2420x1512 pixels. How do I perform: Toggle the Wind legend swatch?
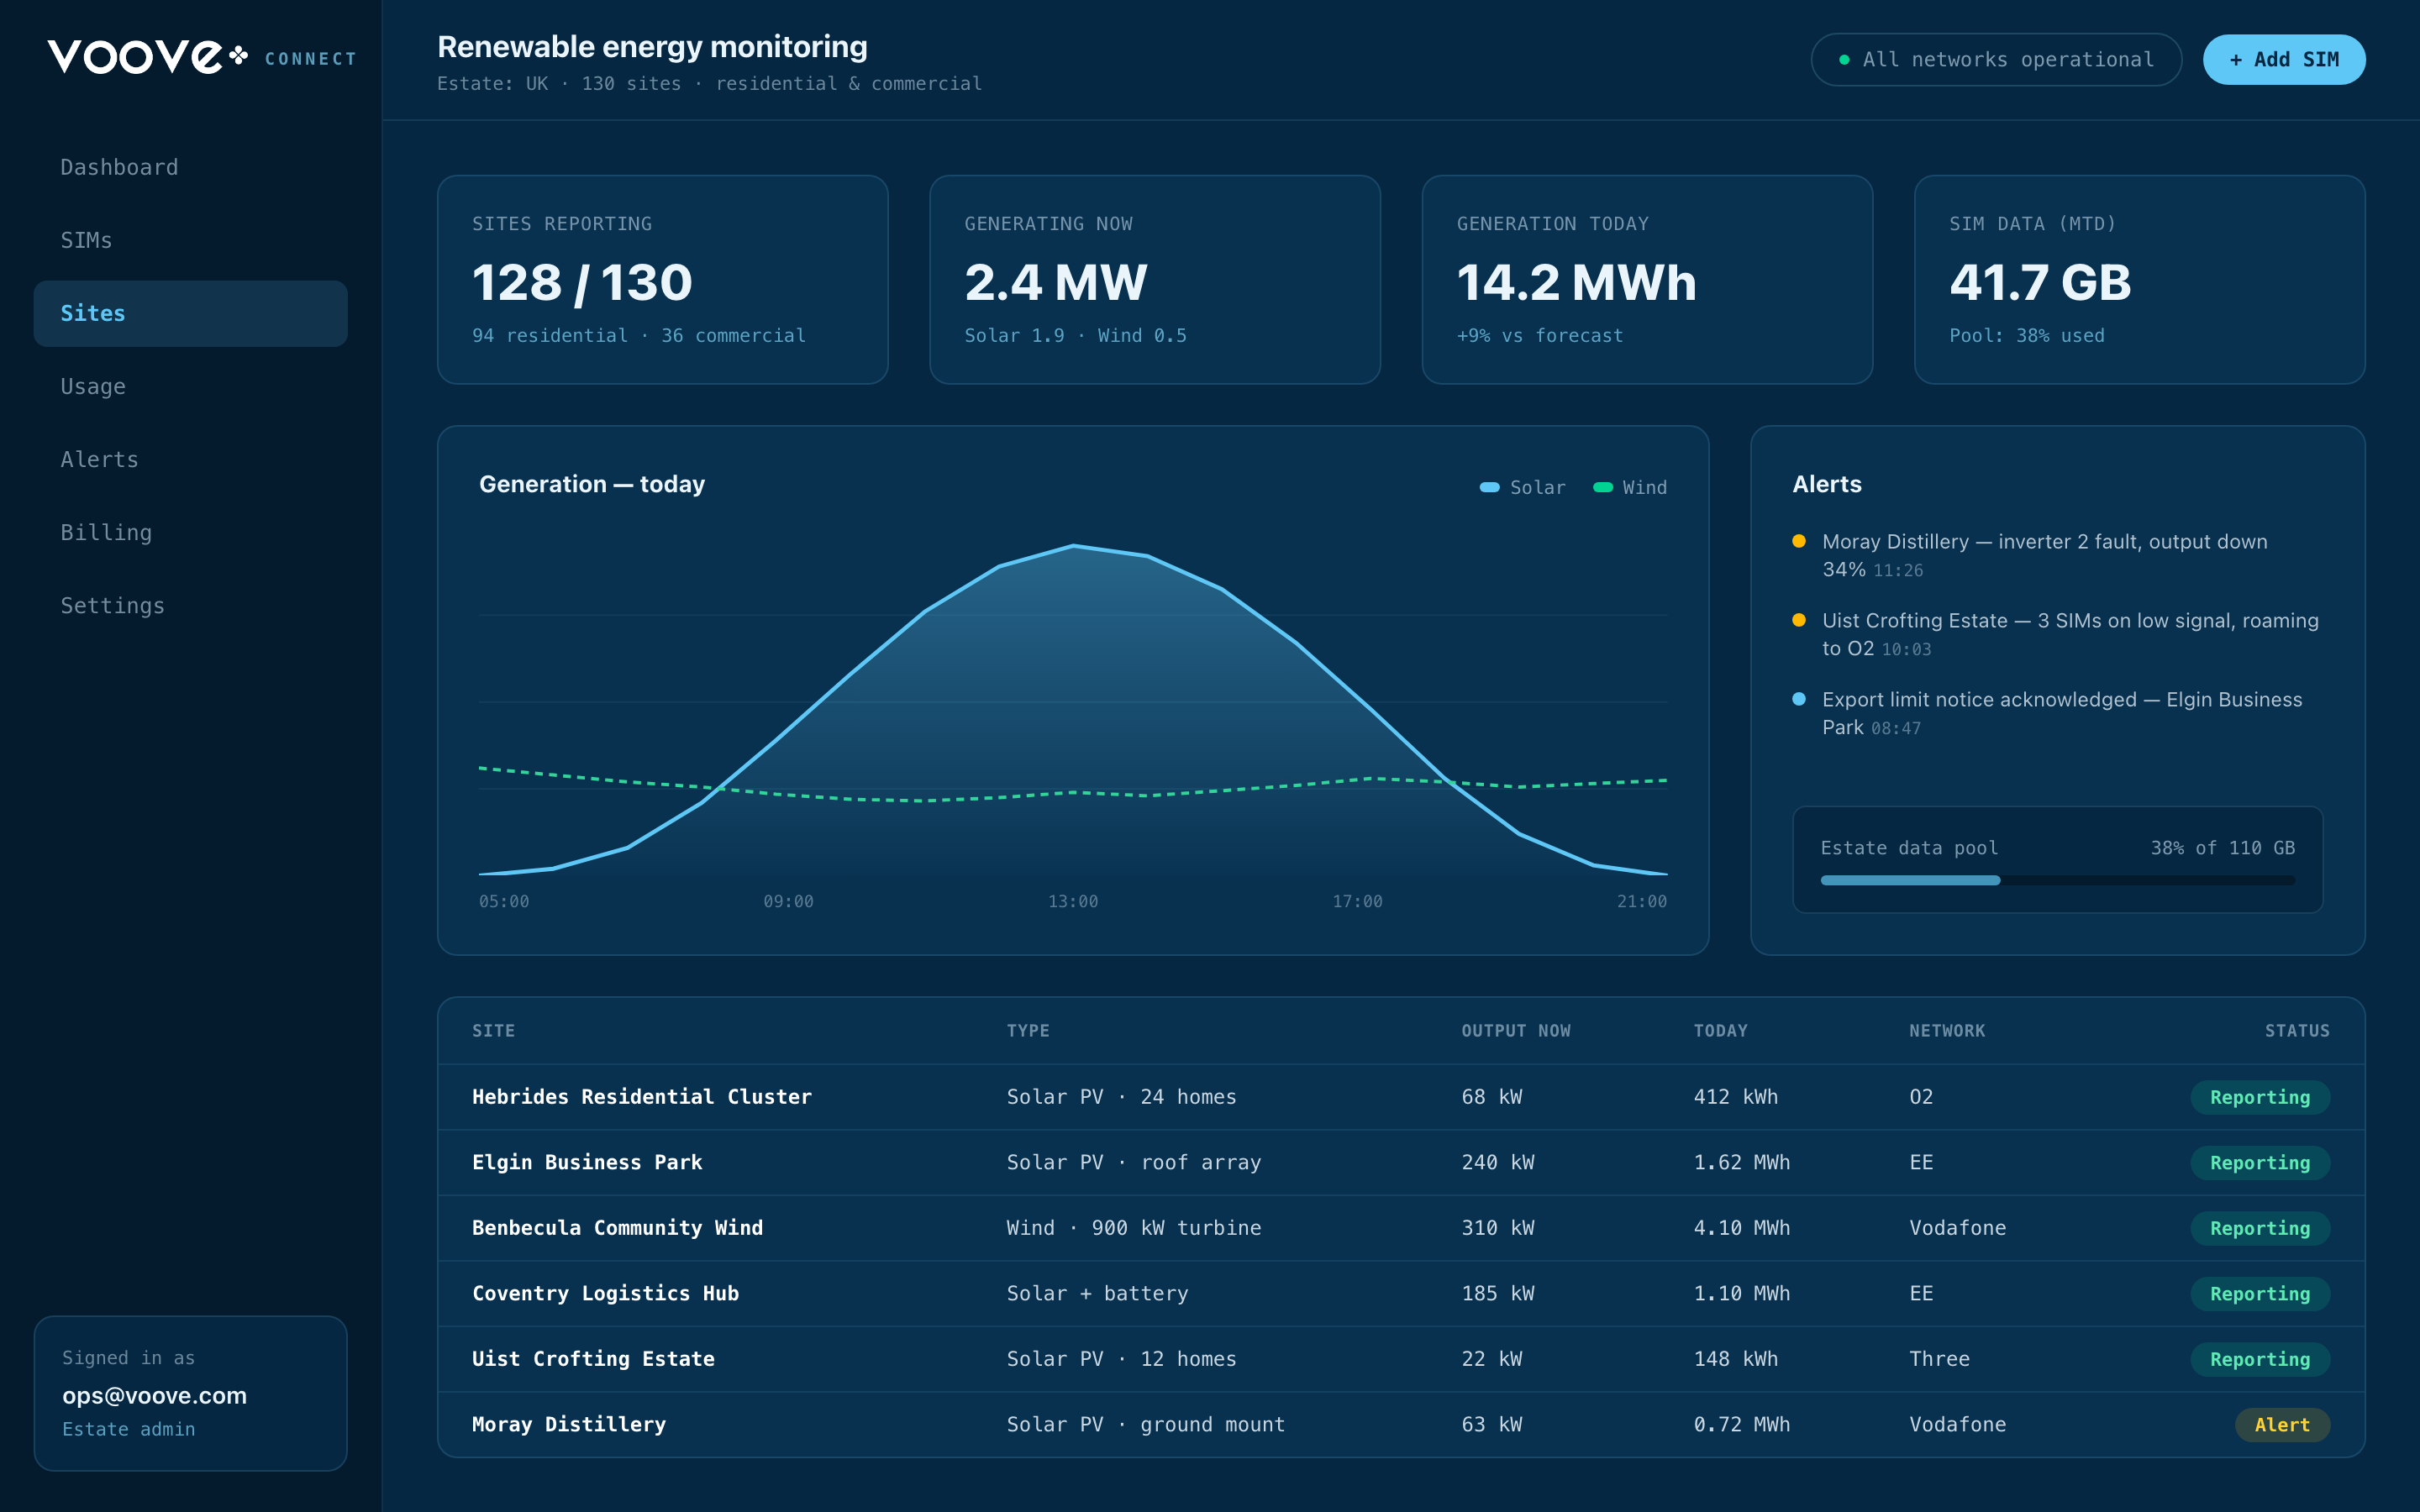[x=1602, y=487]
